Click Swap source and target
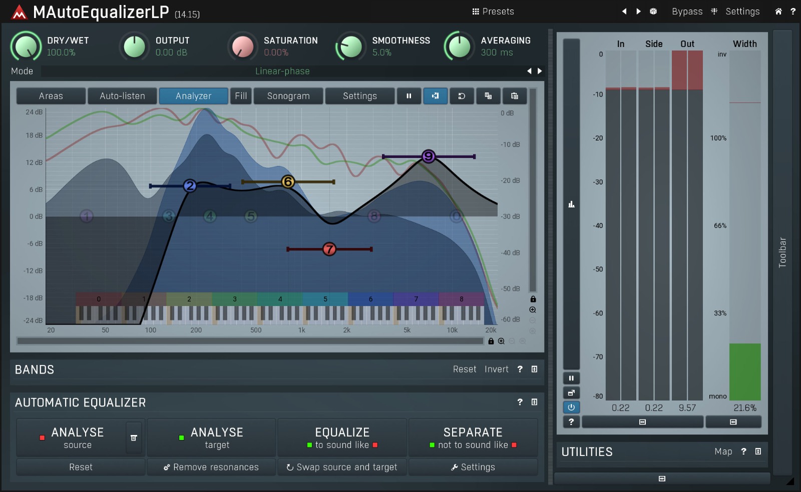The image size is (801, 492). click(342, 467)
